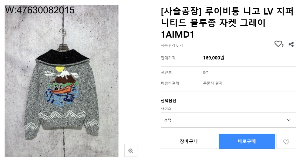Click the 주문시 결제 shipping text

[213, 83]
